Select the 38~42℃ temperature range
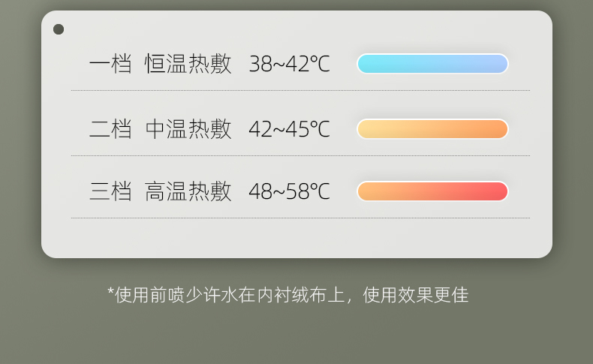The image size is (593, 364). point(289,64)
